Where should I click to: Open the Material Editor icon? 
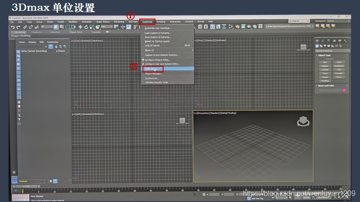(231, 27)
